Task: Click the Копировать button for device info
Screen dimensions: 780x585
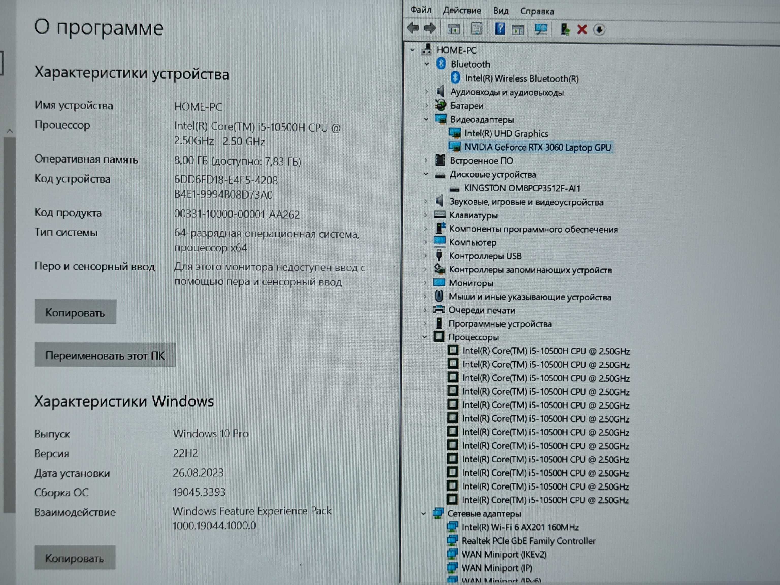Action: point(74,312)
